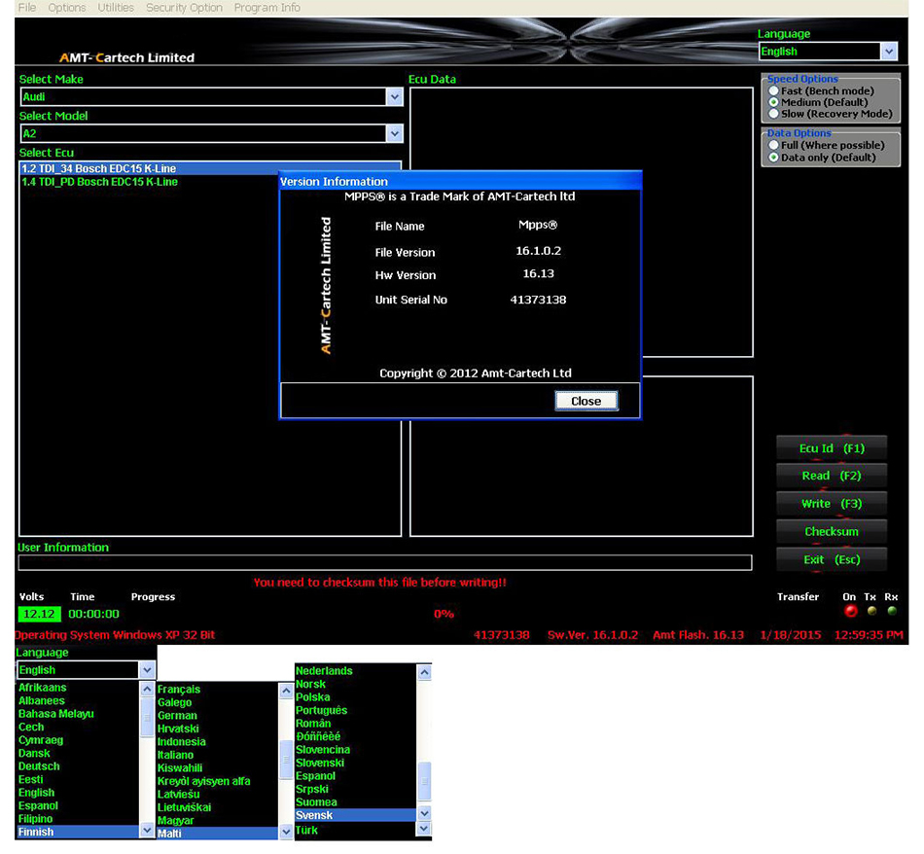Close the Version Information dialog
The image size is (924, 854).
pyautogui.click(x=586, y=401)
